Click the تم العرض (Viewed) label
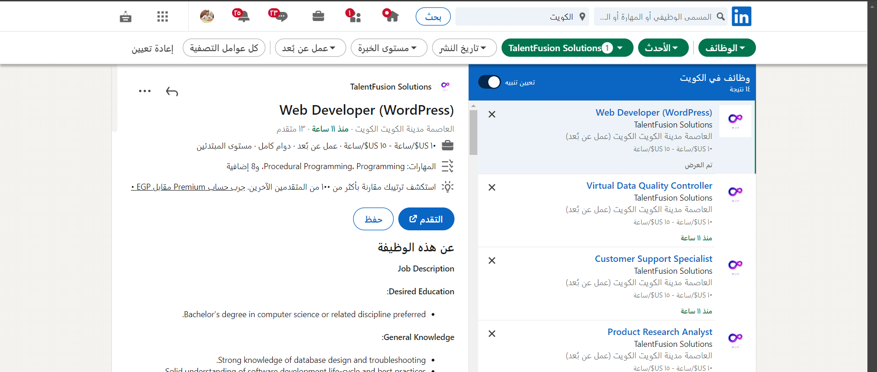The width and height of the screenshot is (877, 372). (698, 165)
